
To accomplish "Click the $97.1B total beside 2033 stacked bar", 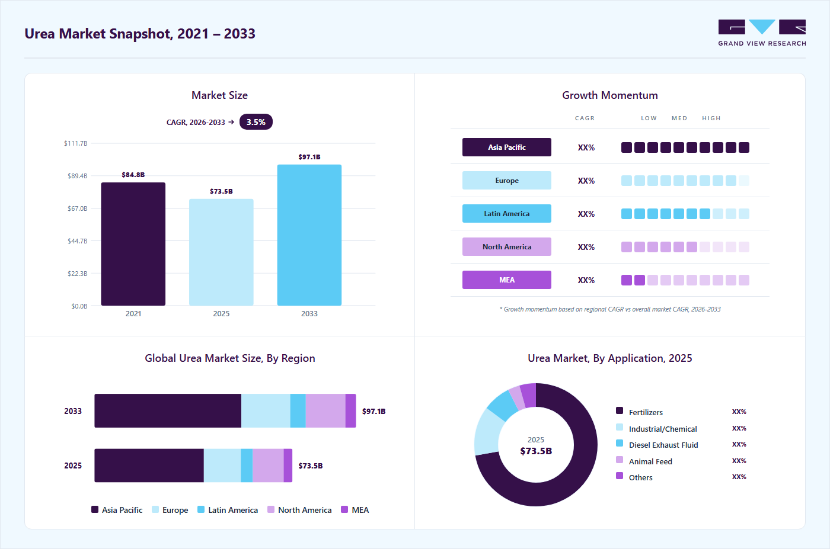I will coord(374,411).
